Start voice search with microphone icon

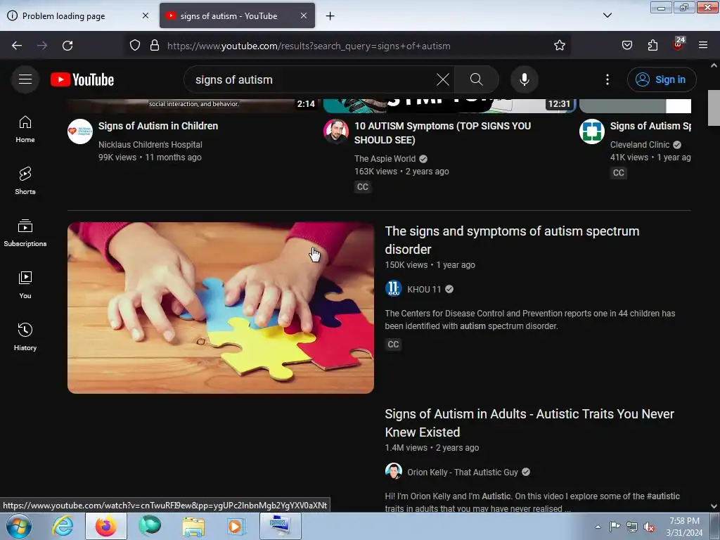[524, 79]
